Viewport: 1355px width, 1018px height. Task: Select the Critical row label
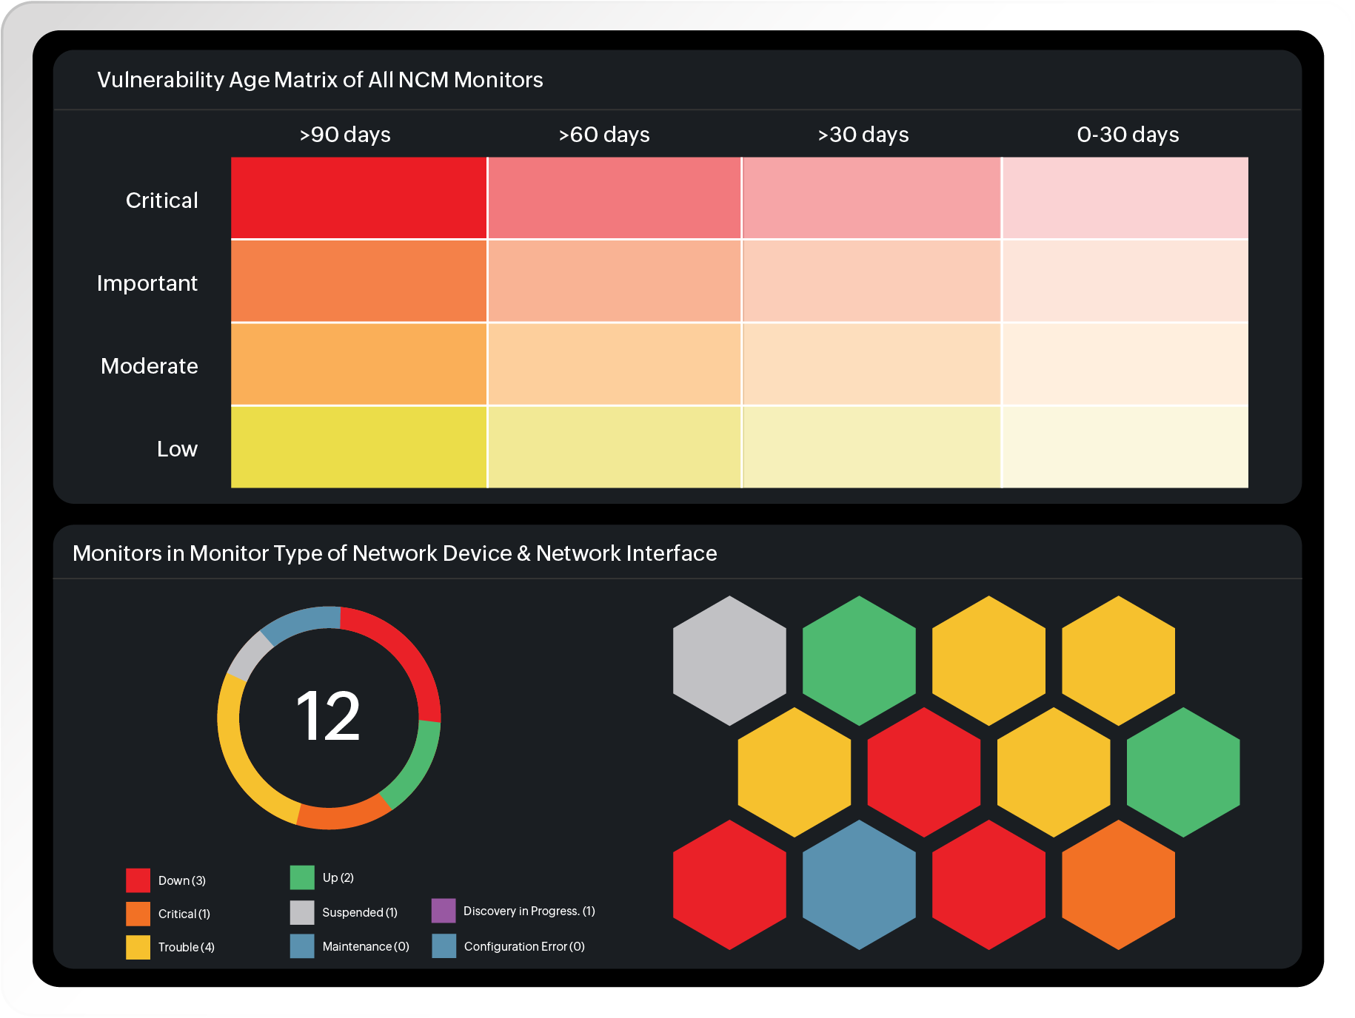(x=162, y=200)
